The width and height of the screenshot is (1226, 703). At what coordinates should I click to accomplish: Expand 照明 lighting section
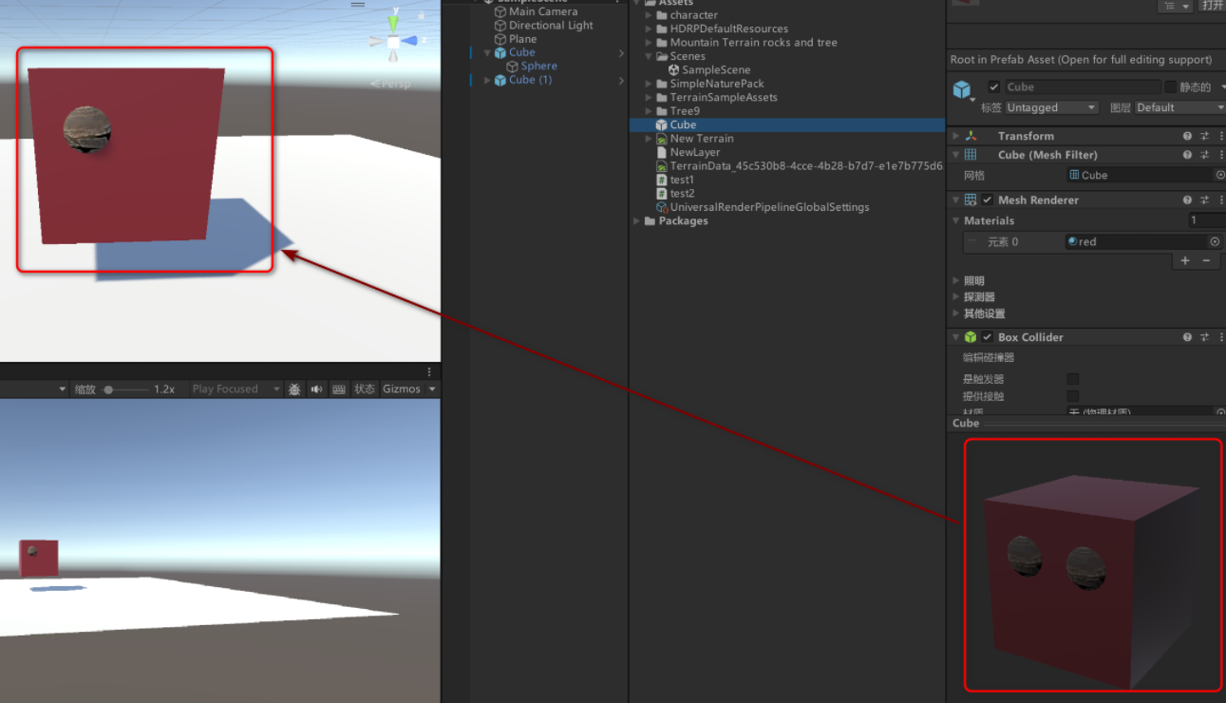956,281
